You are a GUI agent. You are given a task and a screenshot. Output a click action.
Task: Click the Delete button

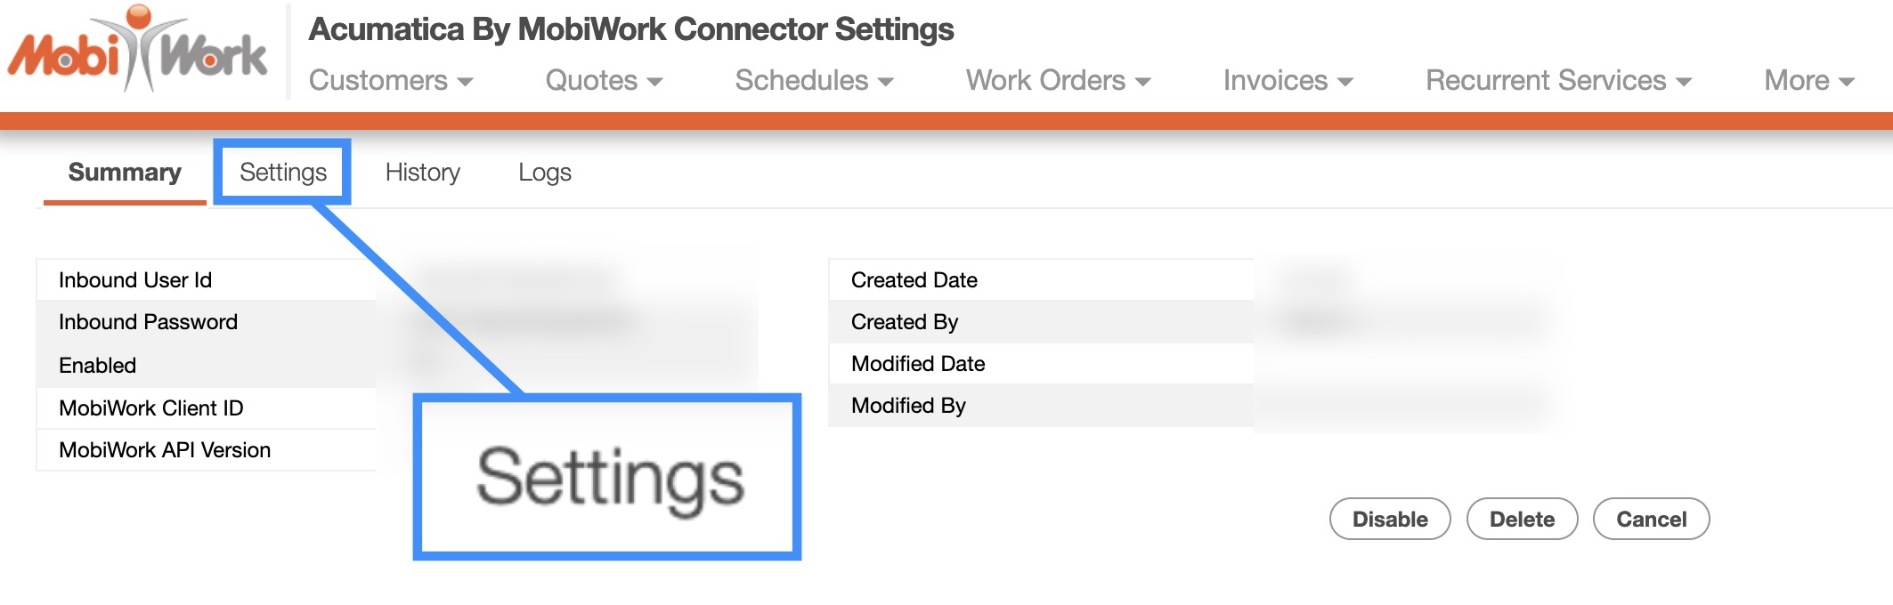1522,519
